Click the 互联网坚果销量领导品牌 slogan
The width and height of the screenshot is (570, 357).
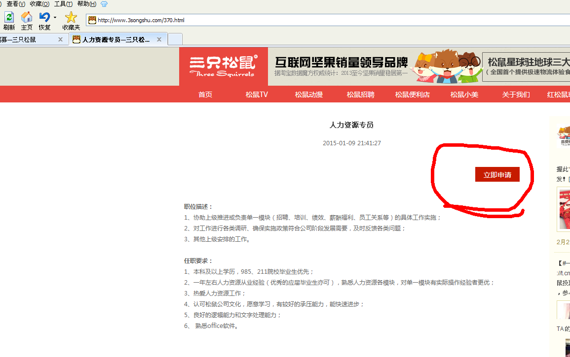point(341,63)
